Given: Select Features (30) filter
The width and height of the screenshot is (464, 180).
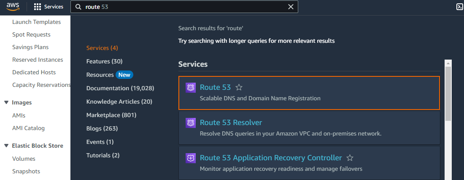Looking at the screenshot, I should [105, 62].
